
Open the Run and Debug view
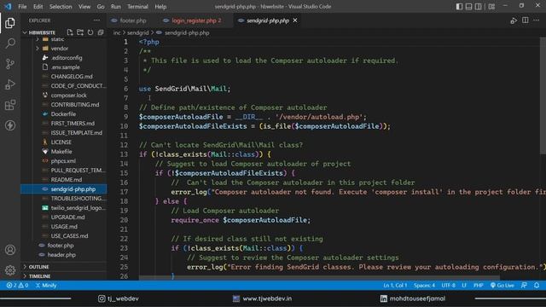pyautogui.click(x=10, y=84)
